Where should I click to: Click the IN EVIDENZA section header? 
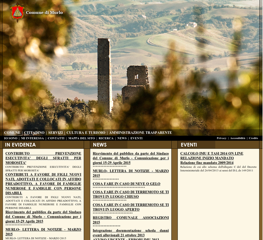coord(20,145)
